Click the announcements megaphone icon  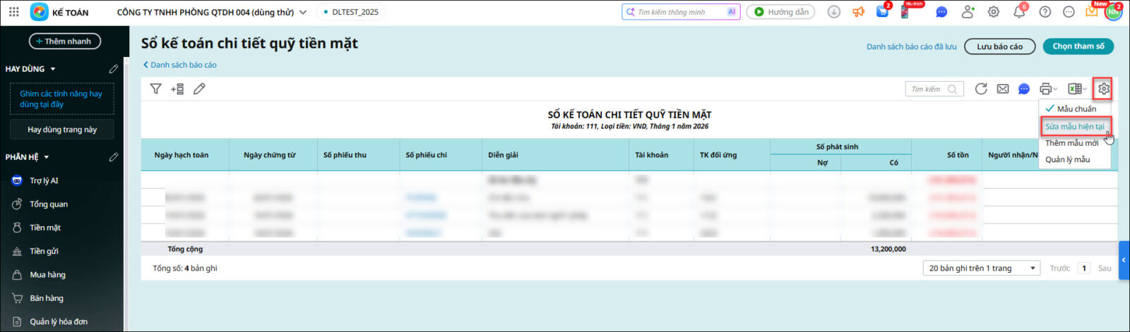coord(859,12)
